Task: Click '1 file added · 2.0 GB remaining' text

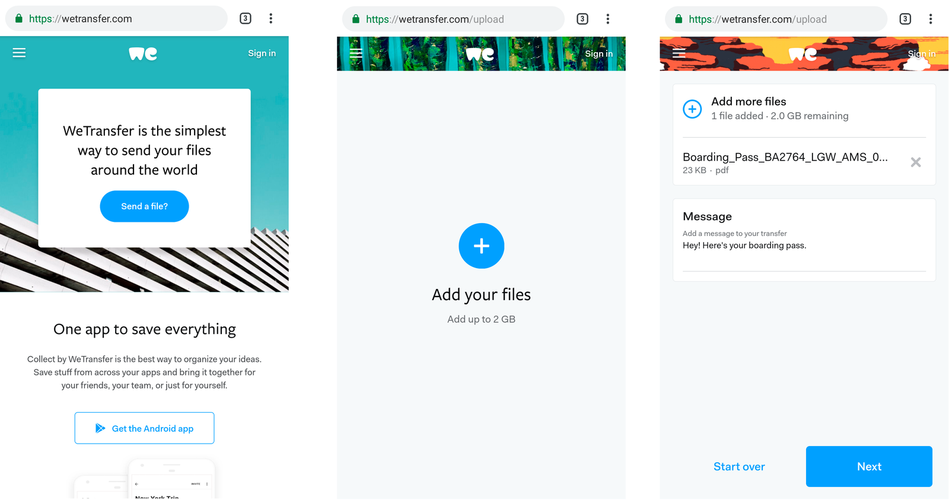Action: (x=779, y=116)
